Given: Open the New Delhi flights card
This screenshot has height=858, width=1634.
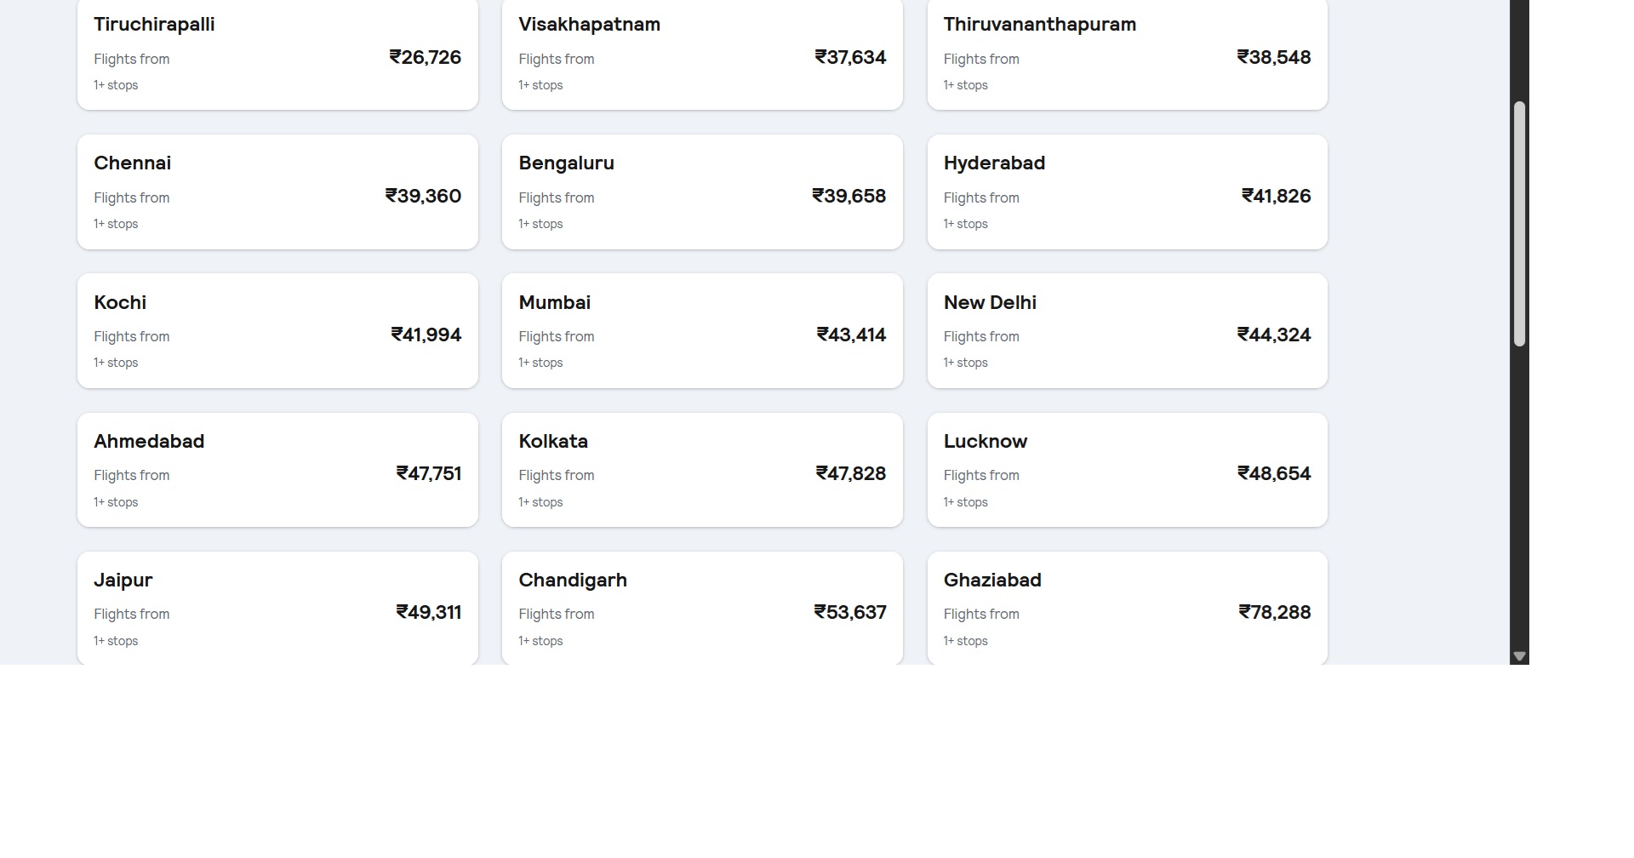Looking at the screenshot, I should click(x=1127, y=331).
